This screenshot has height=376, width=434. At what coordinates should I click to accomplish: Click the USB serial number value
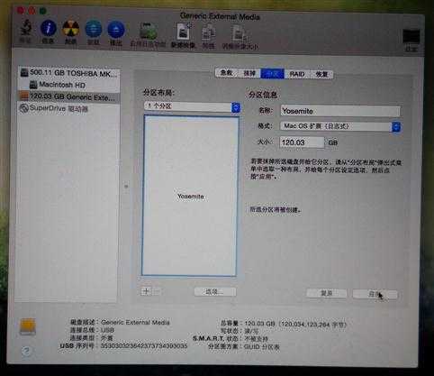pyautogui.click(x=144, y=345)
